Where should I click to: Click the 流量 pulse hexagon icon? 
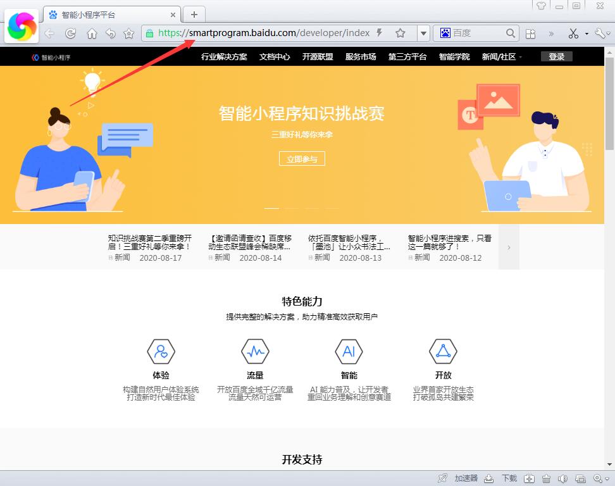[255, 351]
